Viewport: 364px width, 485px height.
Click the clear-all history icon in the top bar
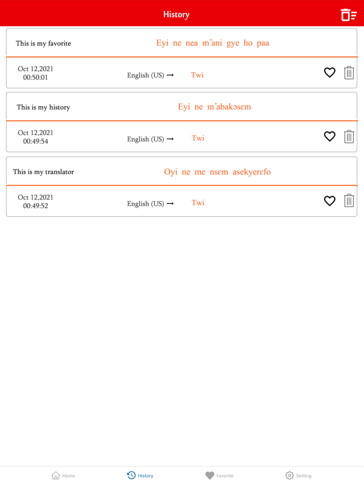pos(348,14)
